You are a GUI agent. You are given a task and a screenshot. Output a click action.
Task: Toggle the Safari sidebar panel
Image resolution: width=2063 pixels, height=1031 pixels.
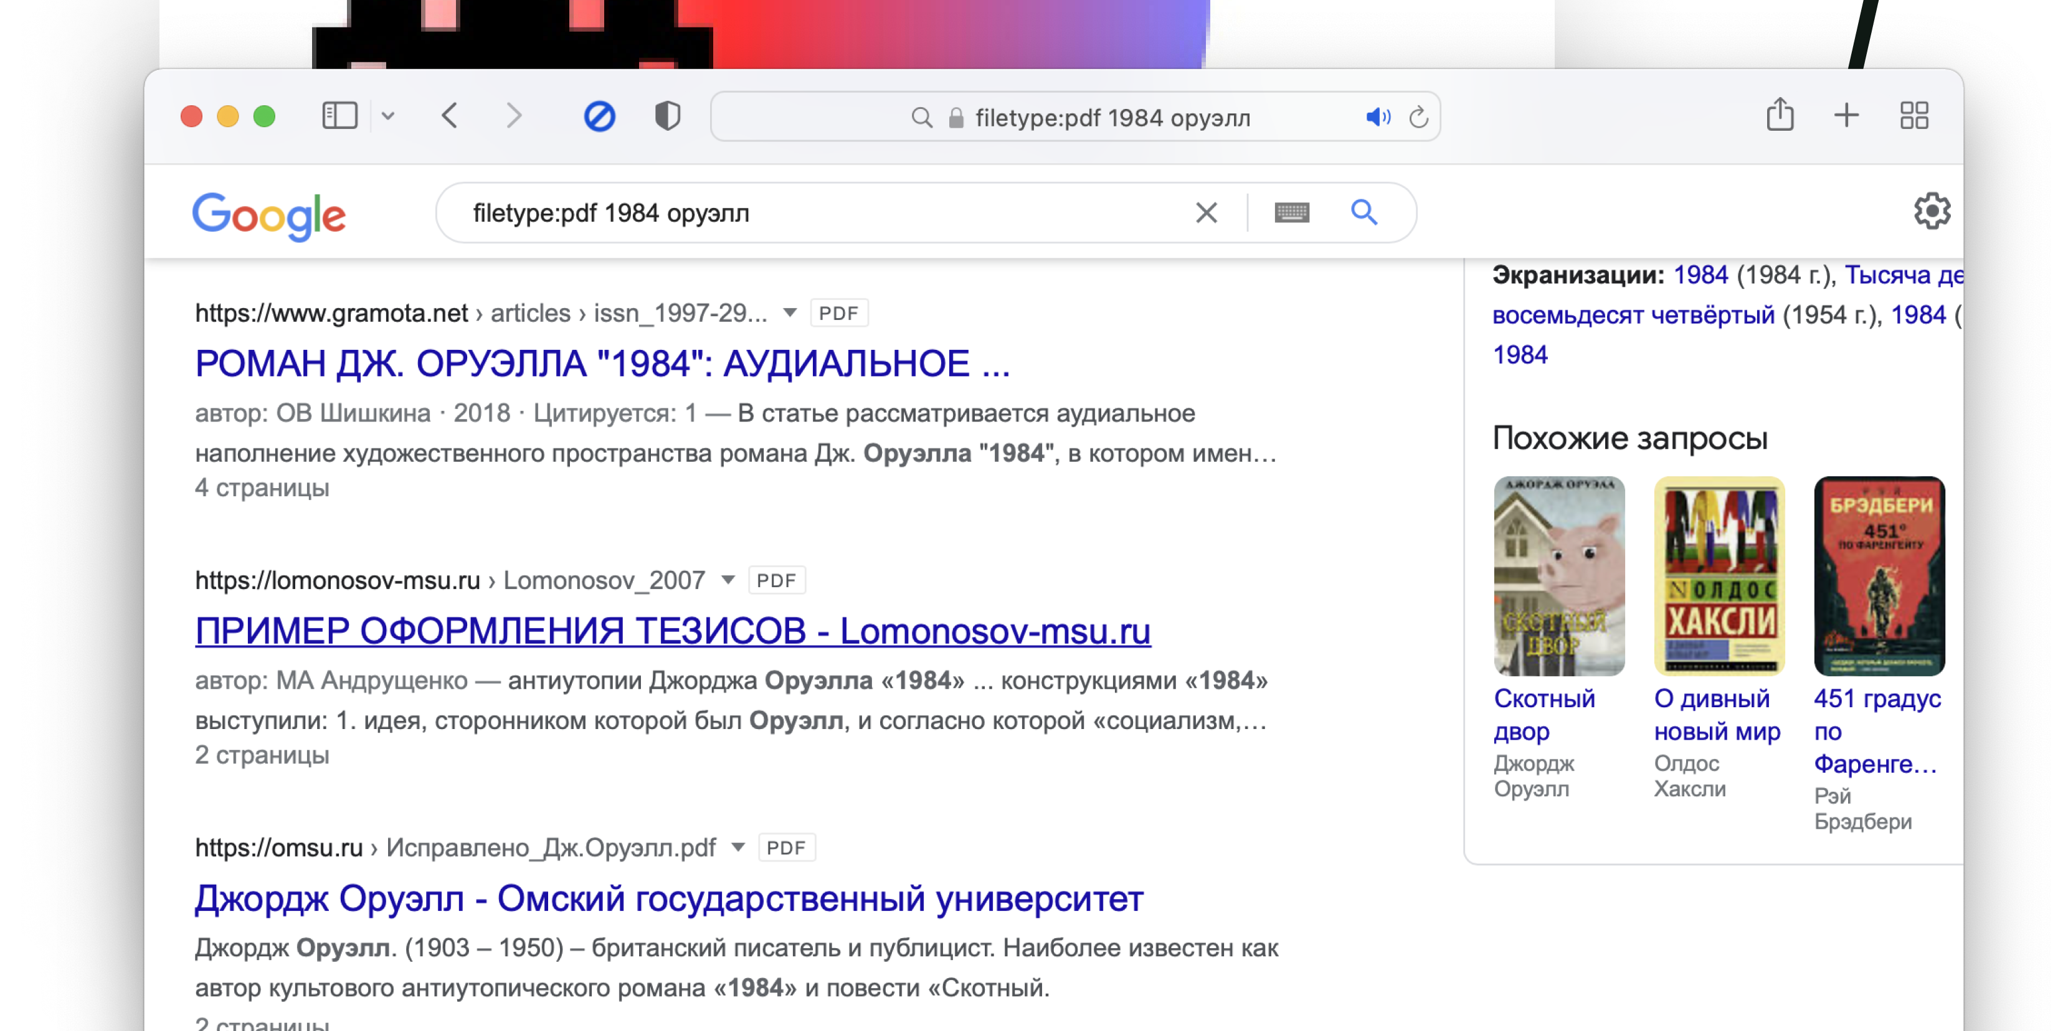[x=339, y=116]
